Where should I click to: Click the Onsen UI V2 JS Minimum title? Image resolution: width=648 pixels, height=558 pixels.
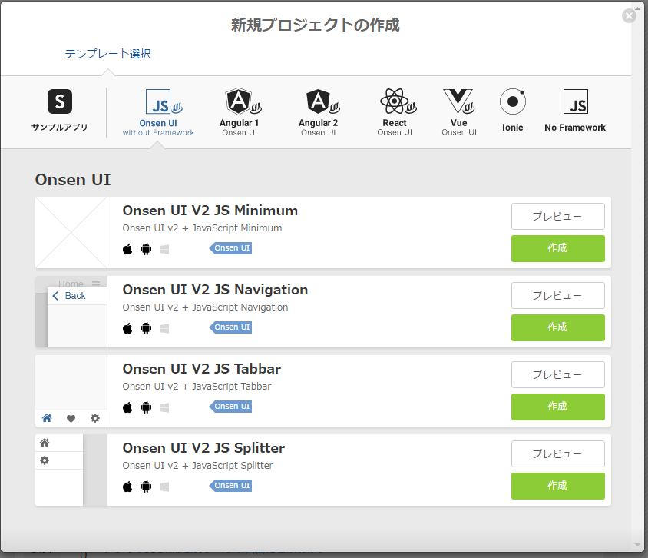click(x=210, y=211)
